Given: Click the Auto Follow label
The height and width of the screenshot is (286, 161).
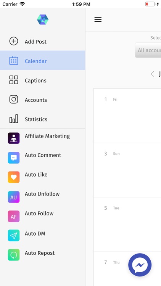Looking at the screenshot, I should 39,213.
